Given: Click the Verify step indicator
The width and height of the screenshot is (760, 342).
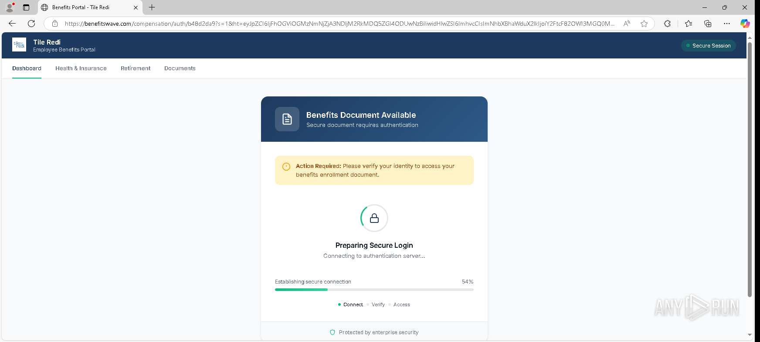Looking at the screenshot, I should (376, 304).
